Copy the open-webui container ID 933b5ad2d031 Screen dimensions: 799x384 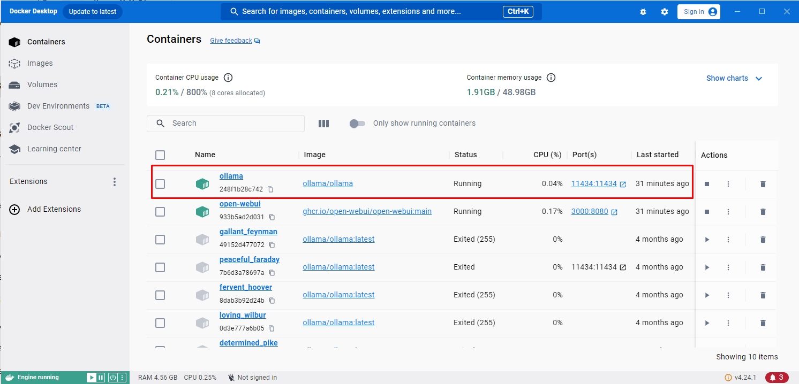click(x=272, y=217)
